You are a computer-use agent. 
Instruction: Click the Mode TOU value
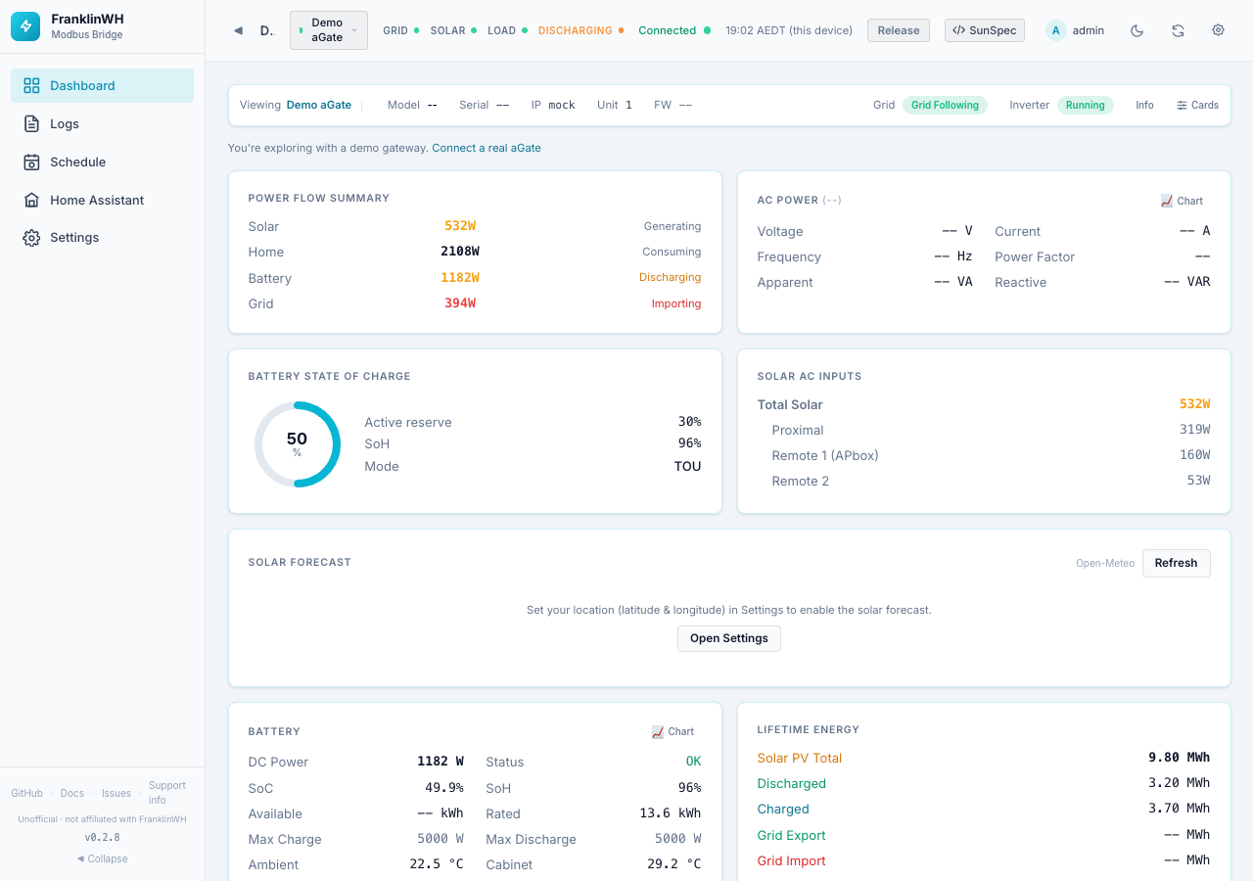point(687,466)
